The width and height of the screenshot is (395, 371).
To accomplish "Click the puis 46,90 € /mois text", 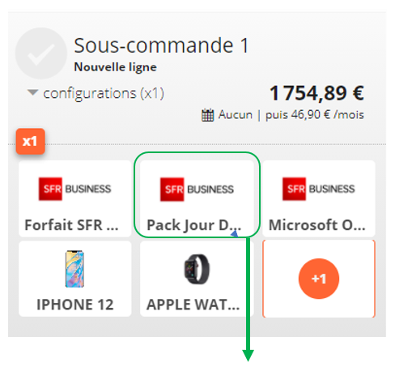I will click(315, 115).
